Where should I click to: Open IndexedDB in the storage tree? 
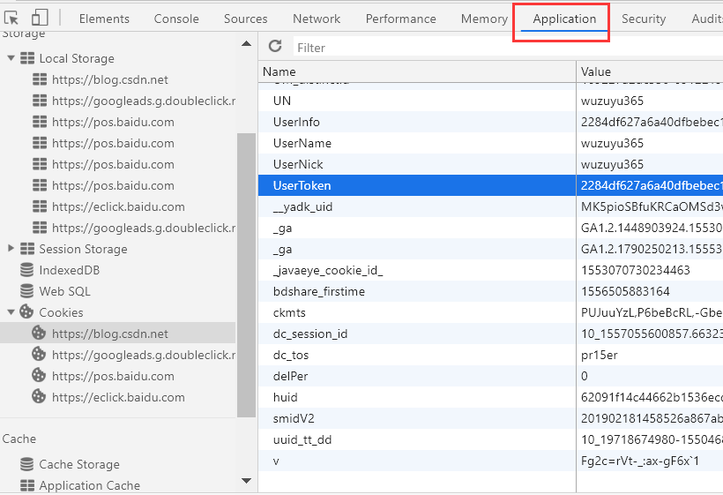point(69,270)
